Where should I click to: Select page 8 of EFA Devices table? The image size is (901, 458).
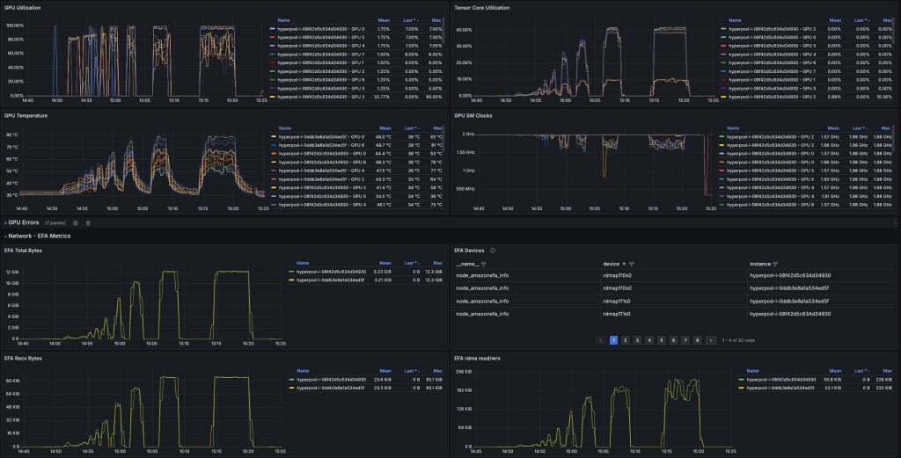tap(697, 339)
